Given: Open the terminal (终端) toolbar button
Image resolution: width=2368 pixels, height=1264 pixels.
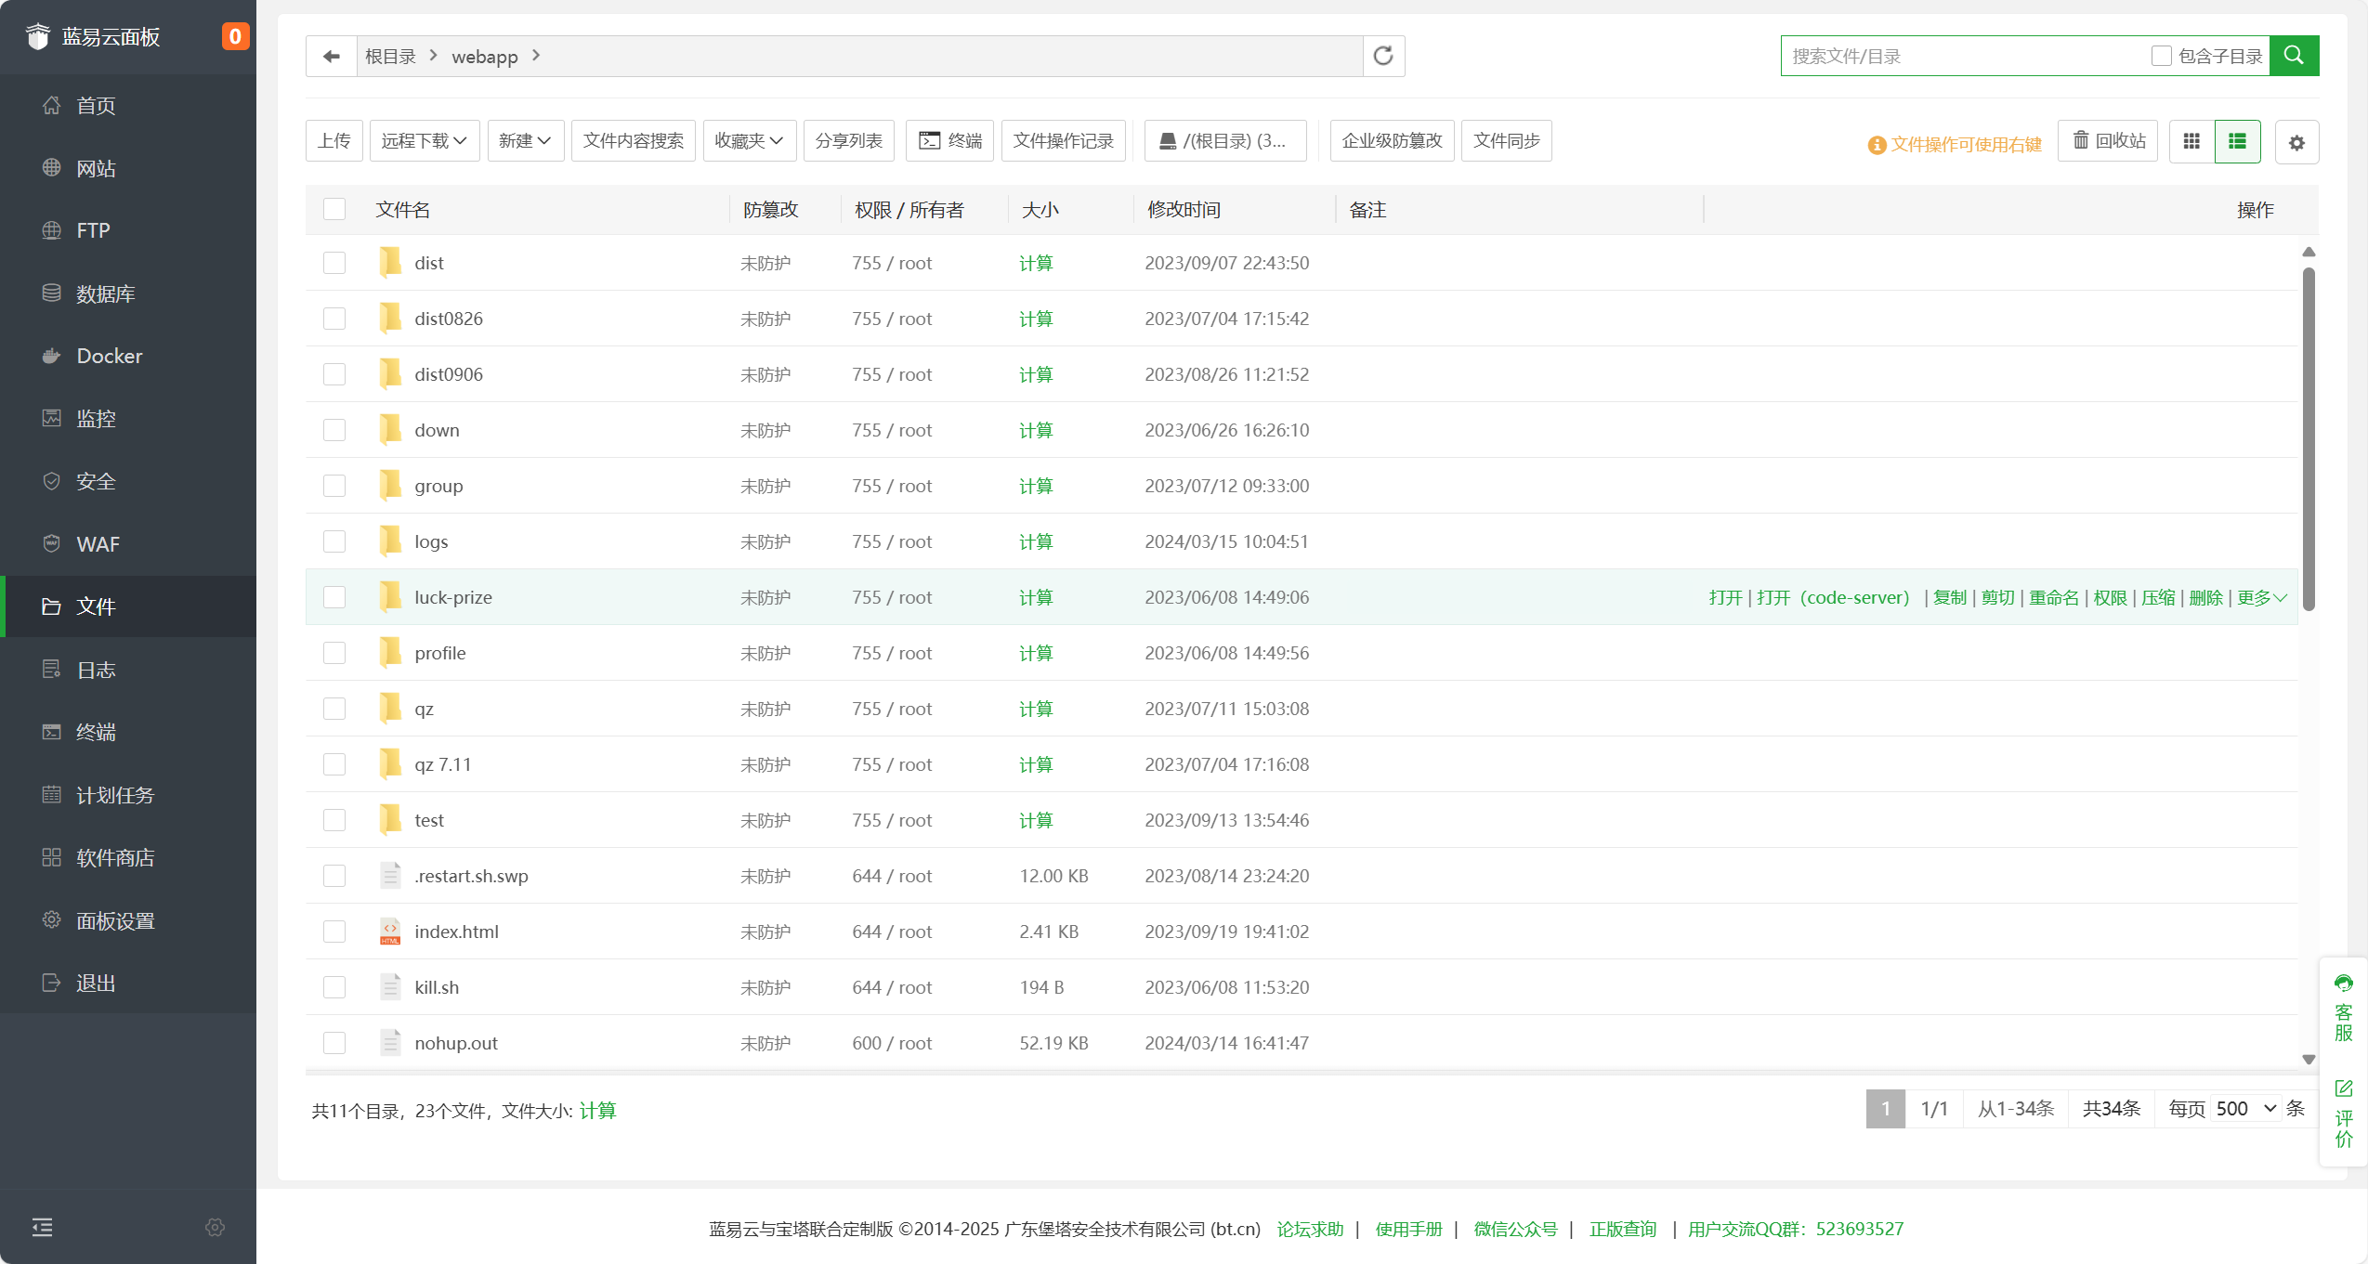Looking at the screenshot, I should (x=949, y=140).
